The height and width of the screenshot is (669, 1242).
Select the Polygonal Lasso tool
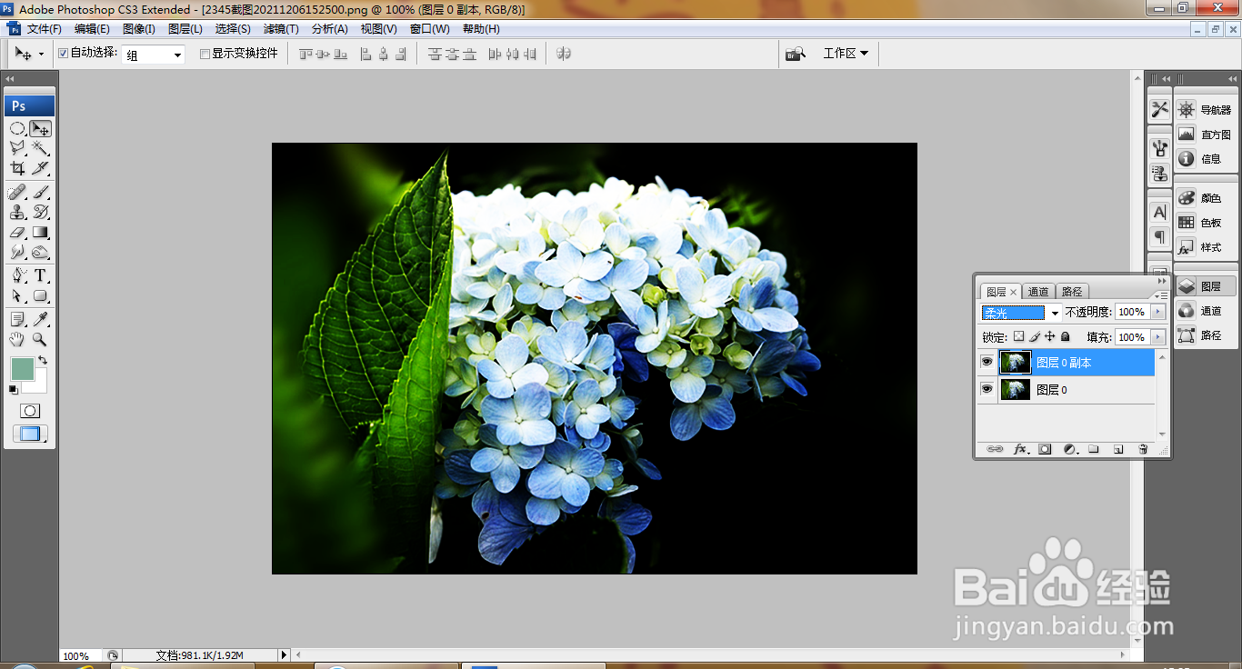pyautogui.click(x=17, y=148)
